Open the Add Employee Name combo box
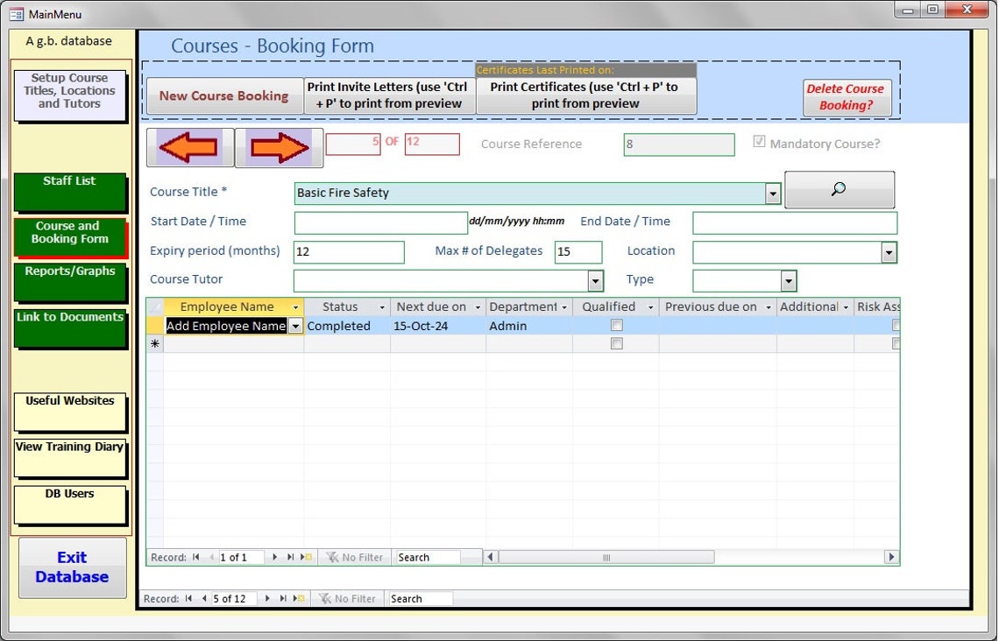This screenshot has height=641, width=999. coord(296,325)
